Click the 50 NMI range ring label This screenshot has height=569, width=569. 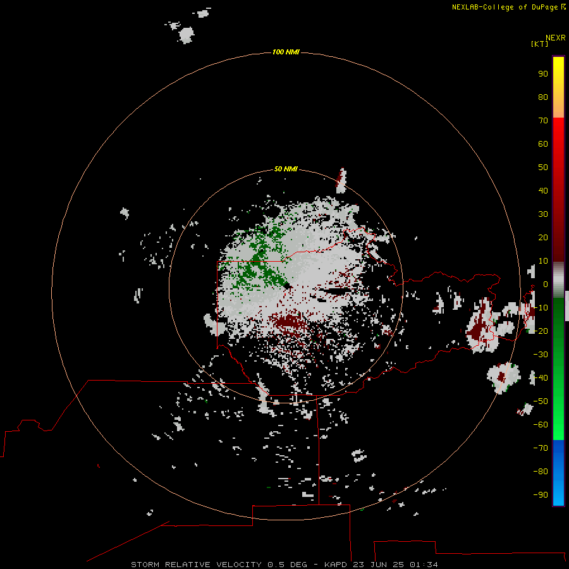[x=286, y=169]
